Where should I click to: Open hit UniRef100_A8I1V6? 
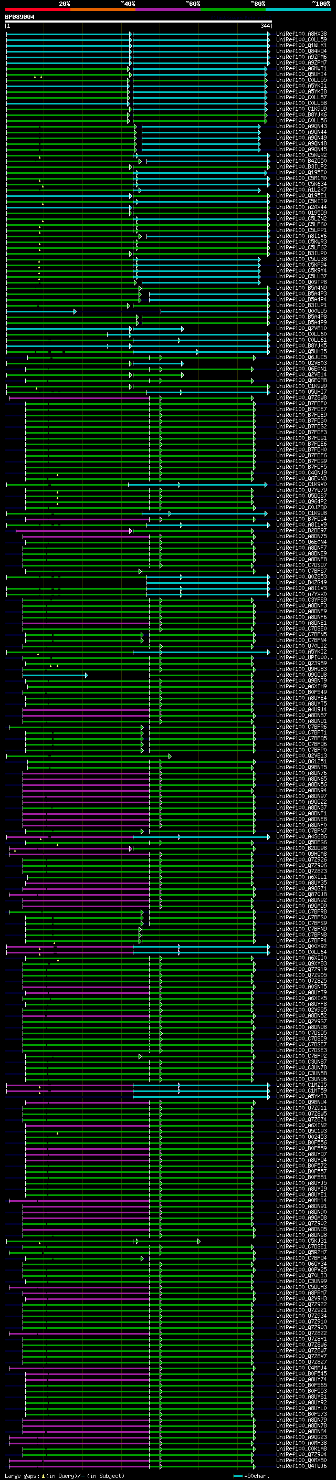point(301,236)
